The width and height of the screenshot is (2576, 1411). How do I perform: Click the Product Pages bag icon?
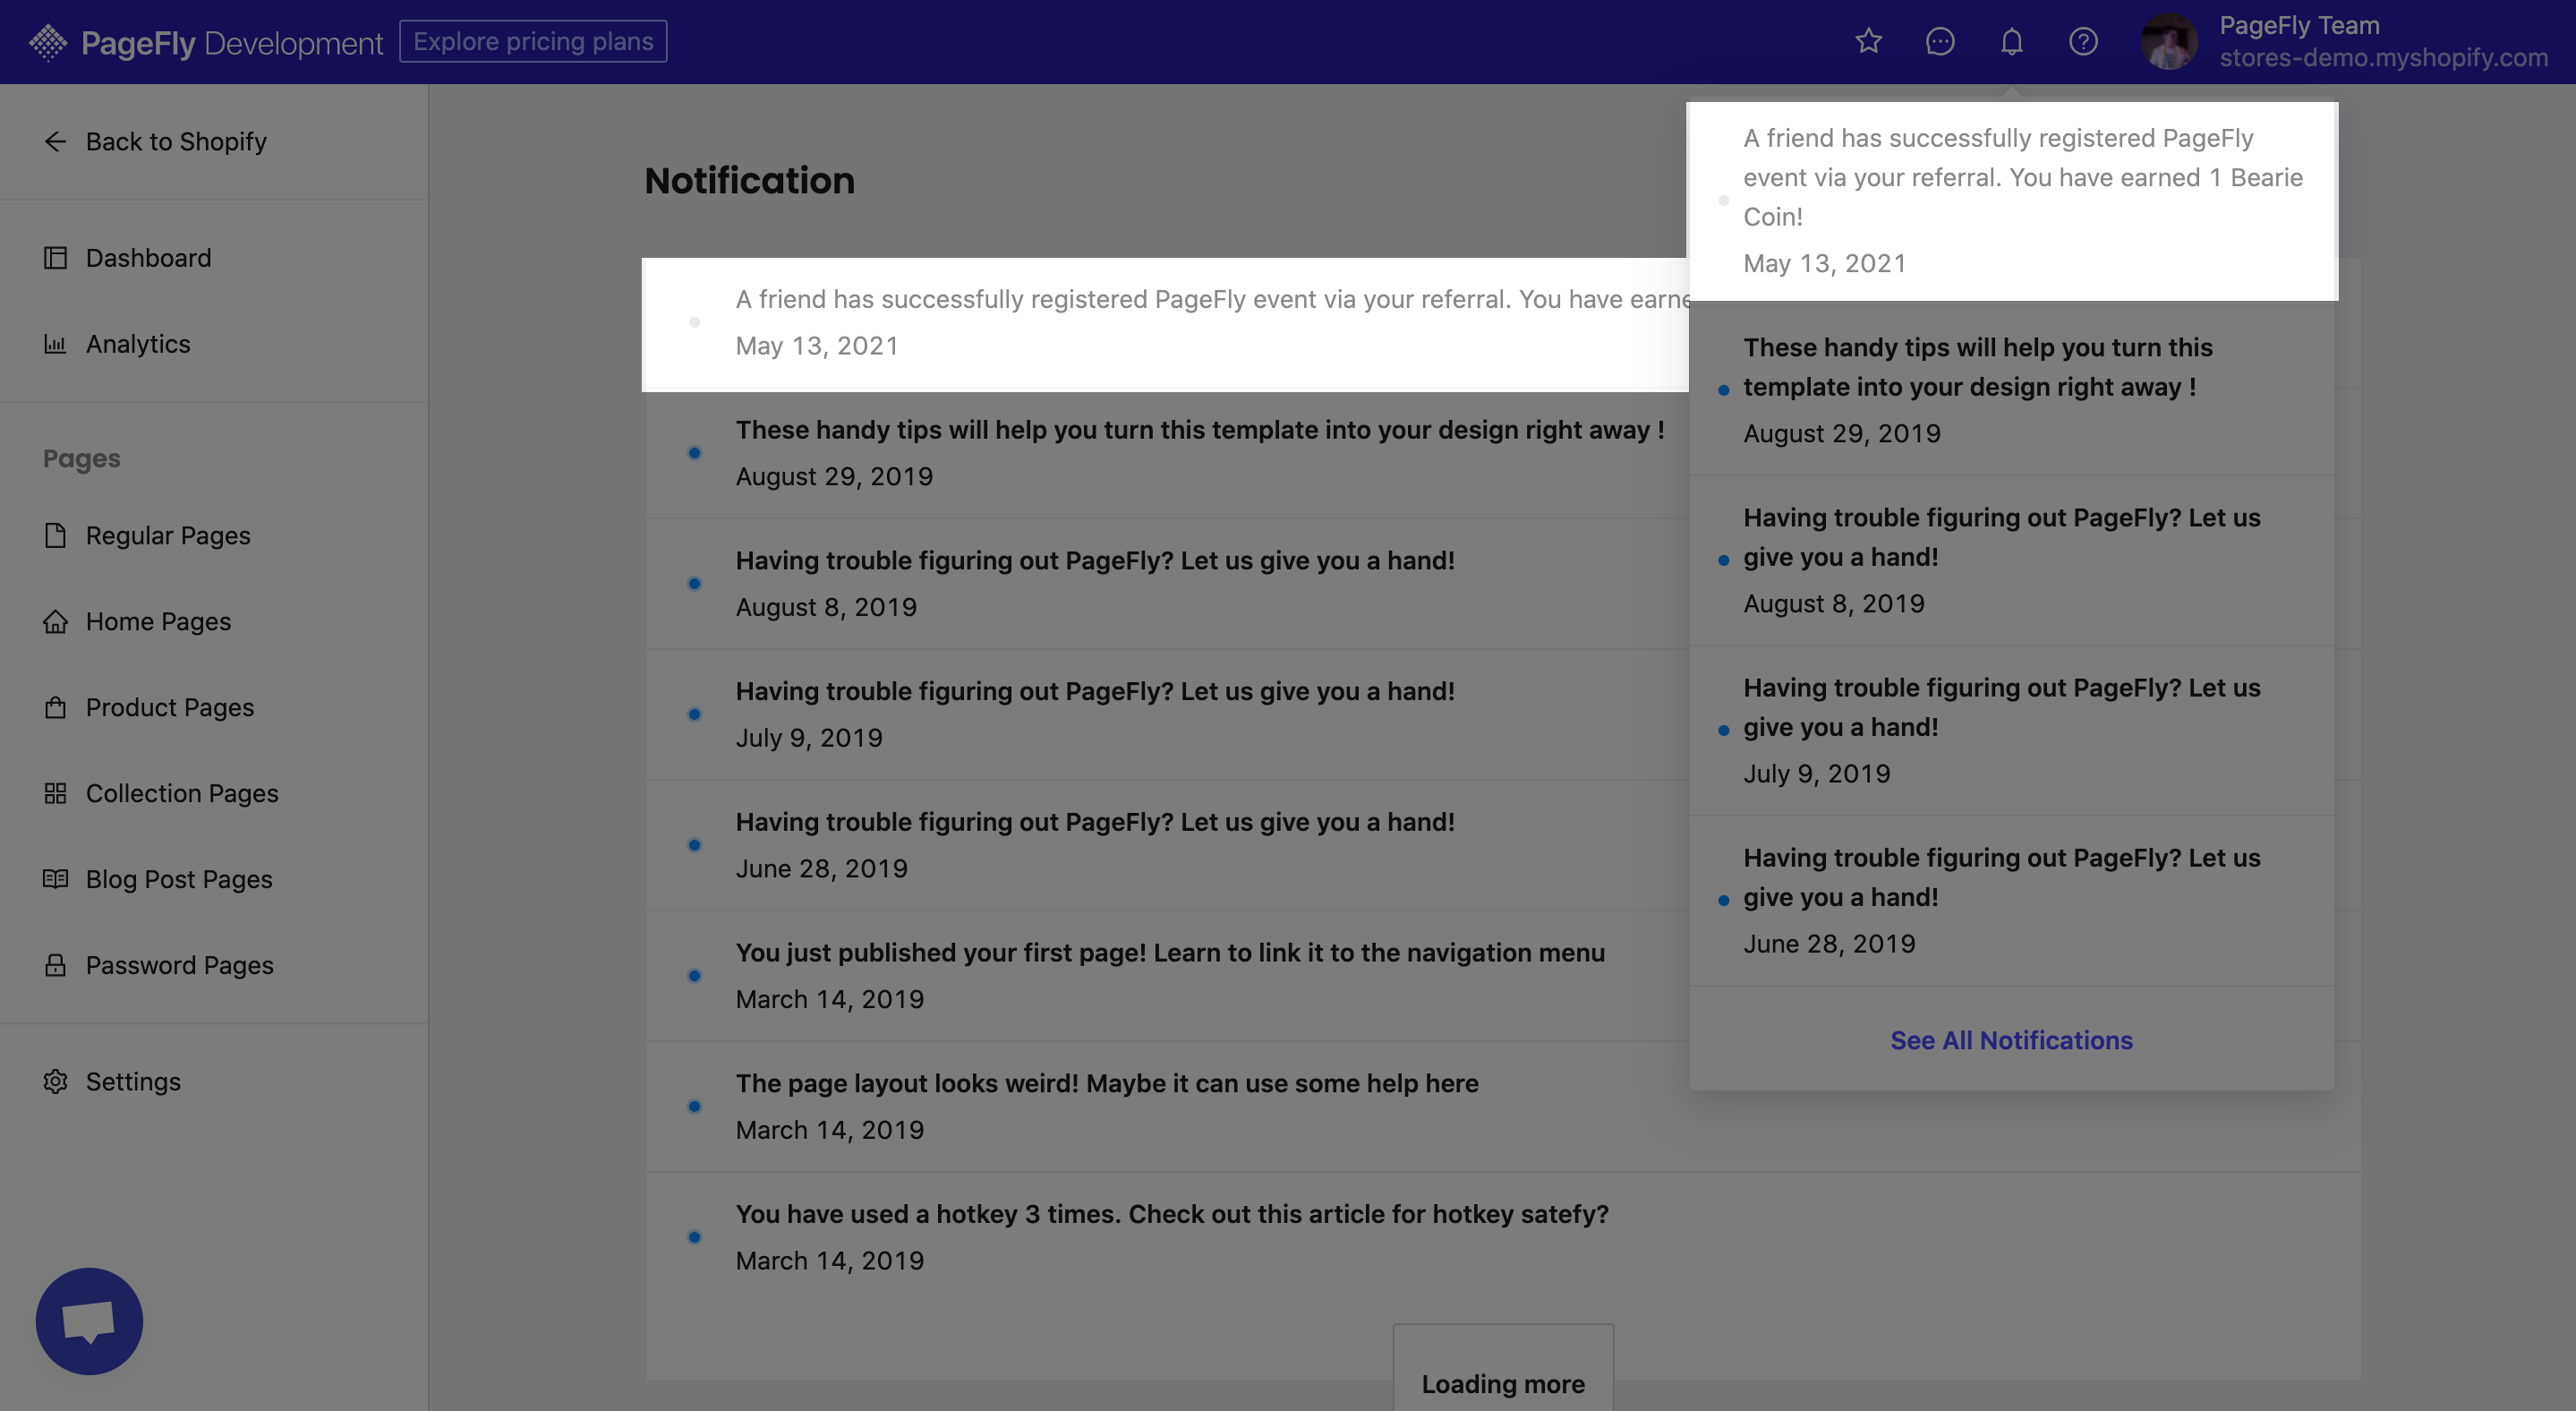(x=55, y=707)
